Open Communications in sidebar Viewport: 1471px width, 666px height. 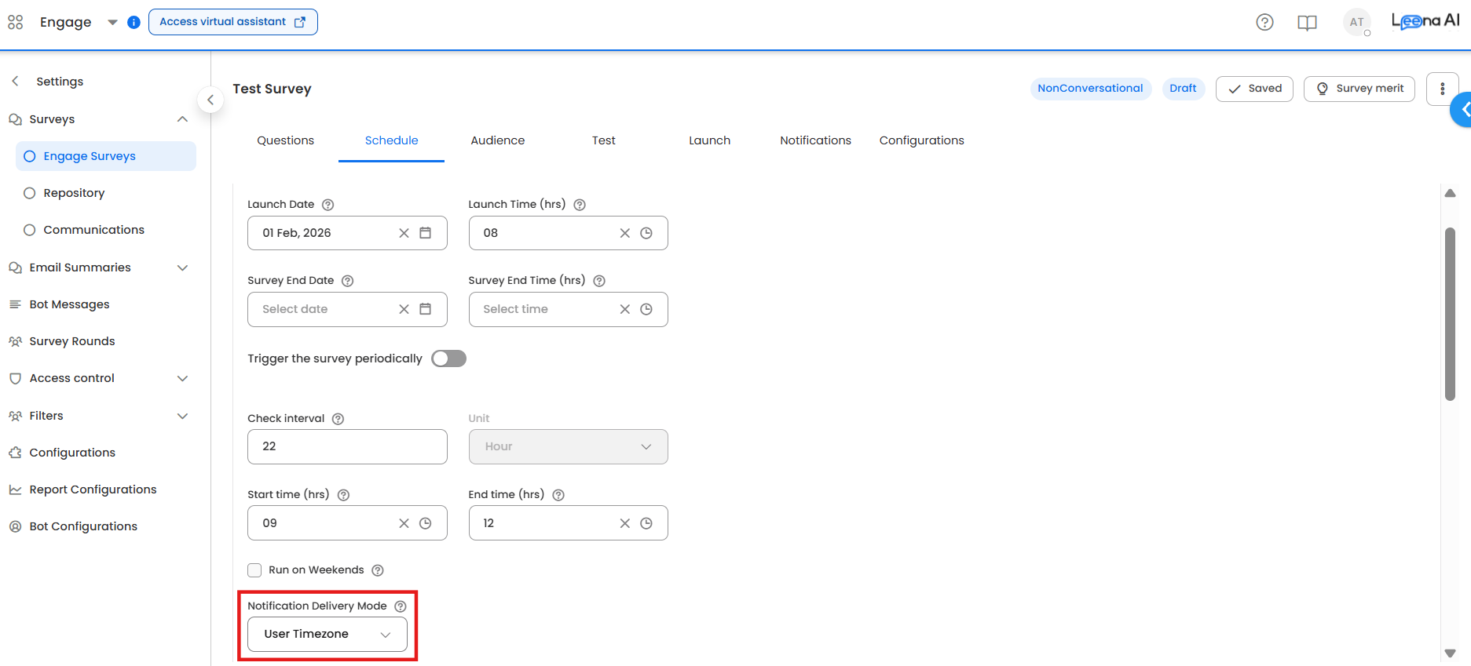click(93, 230)
